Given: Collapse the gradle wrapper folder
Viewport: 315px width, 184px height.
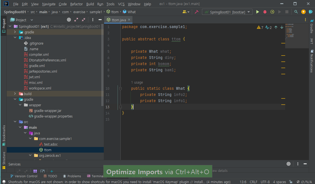Looking at the screenshot, I should [20, 105].
